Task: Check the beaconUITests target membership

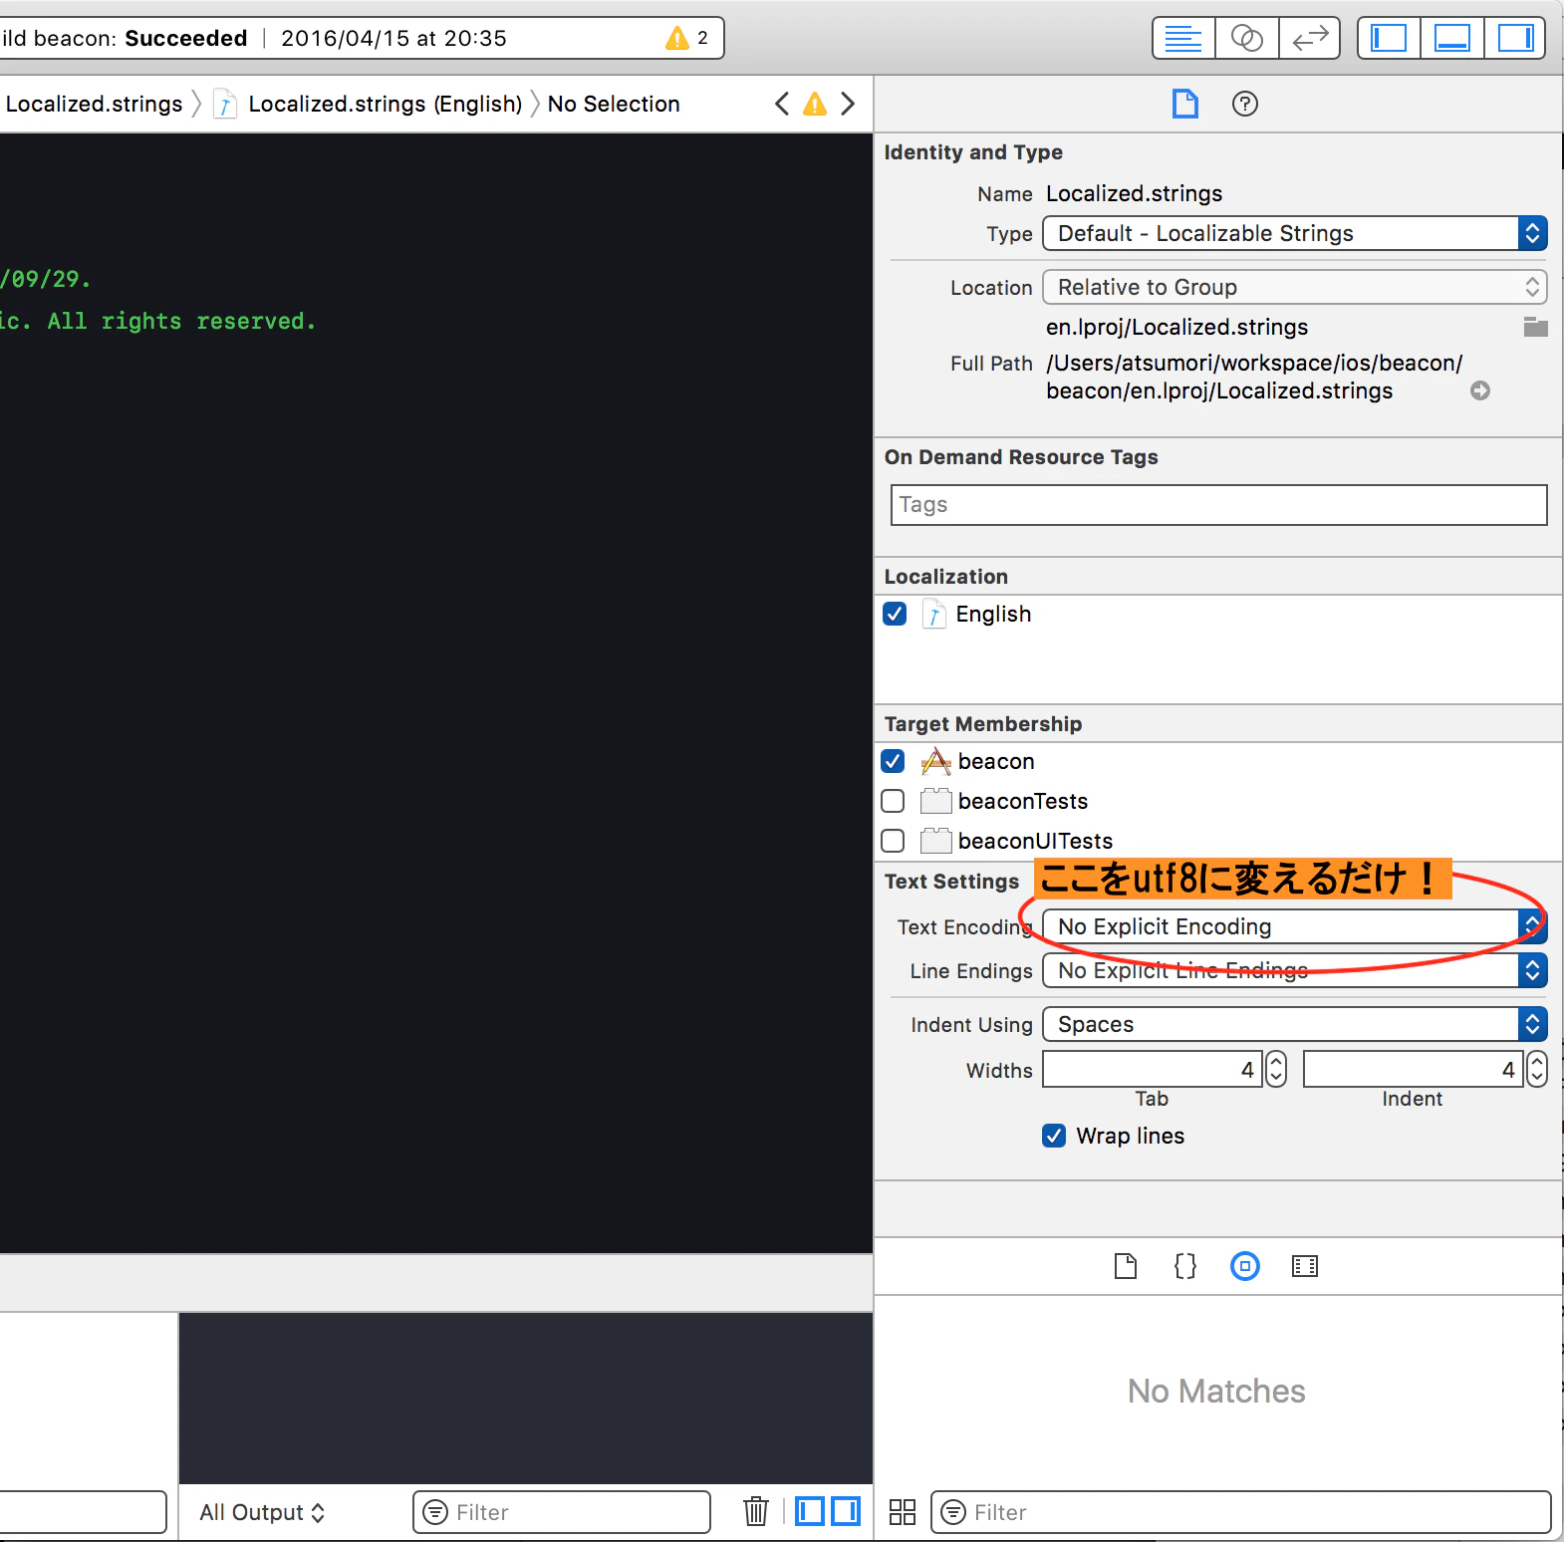Action: (893, 841)
